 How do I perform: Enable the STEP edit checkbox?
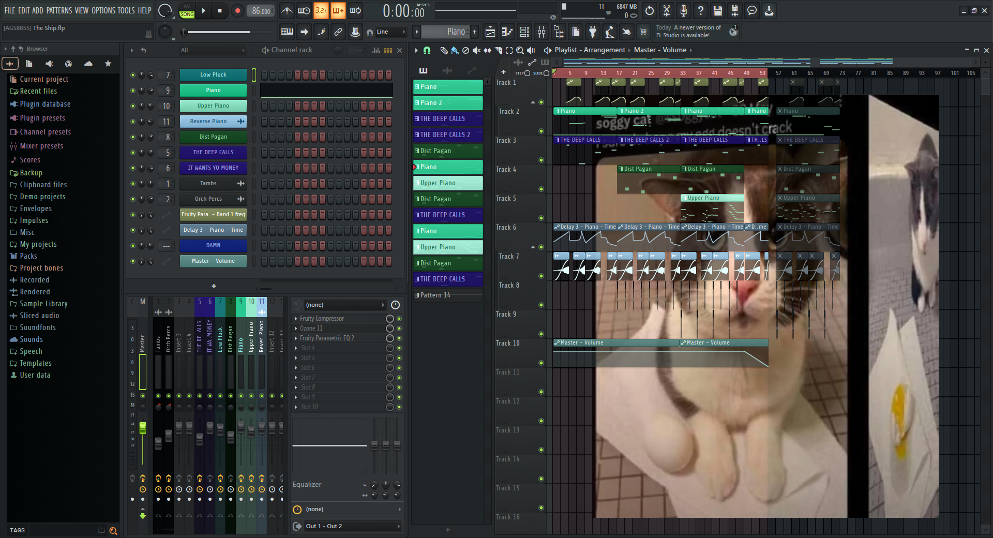tap(527, 73)
